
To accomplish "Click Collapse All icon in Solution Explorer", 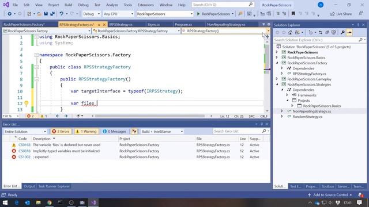I will (327, 32).
